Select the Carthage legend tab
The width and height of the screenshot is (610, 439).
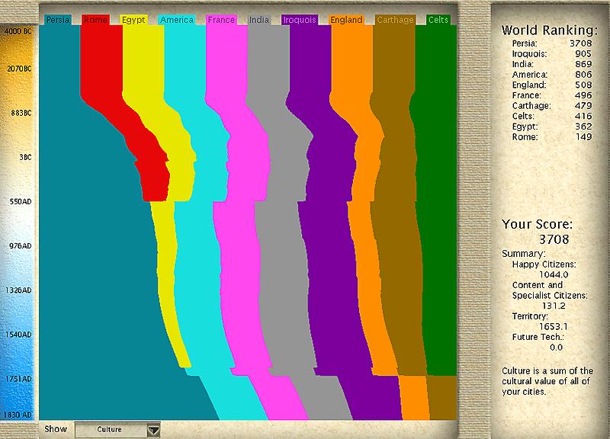(x=395, y=20)
